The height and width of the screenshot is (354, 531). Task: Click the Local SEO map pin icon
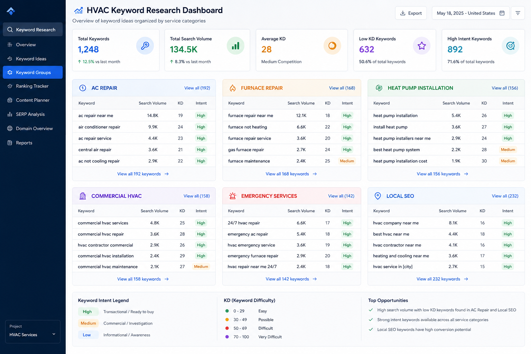point(378,196)
